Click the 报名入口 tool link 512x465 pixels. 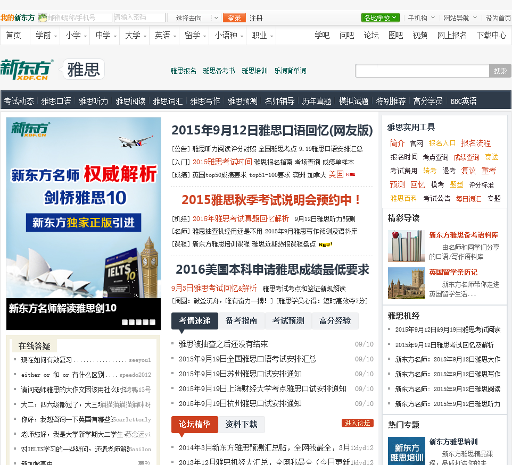(x=442, y=143)
